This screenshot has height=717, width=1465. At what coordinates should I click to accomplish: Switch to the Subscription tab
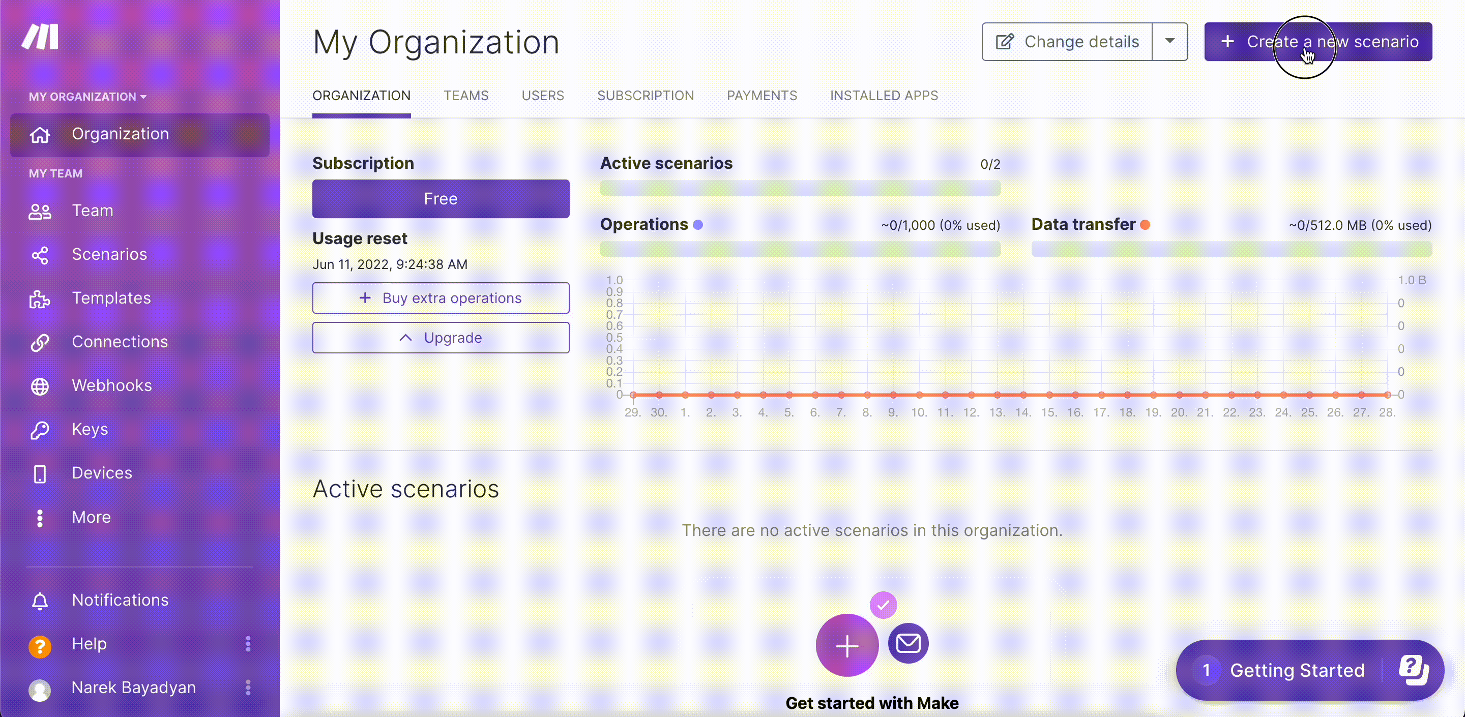645,96
